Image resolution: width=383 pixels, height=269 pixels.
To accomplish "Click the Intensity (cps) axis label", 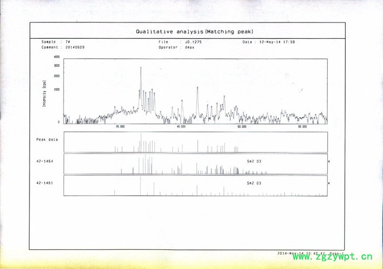I will 44,94.
